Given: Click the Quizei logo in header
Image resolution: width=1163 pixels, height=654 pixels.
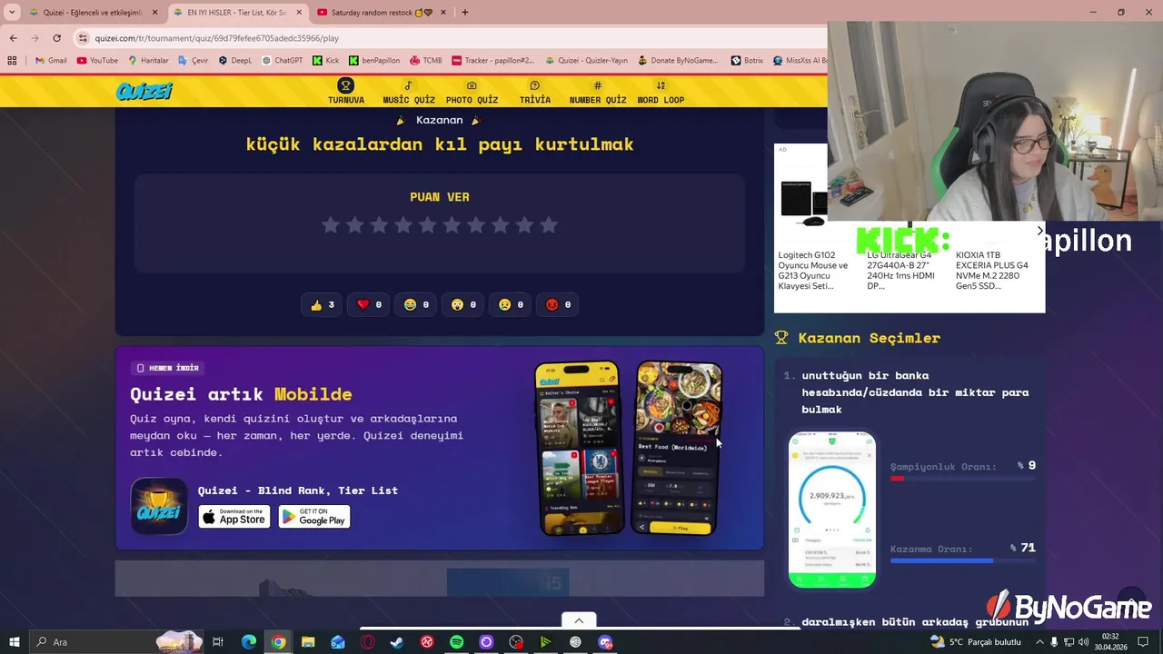Looking at the screenshot, I should (144, 92).
